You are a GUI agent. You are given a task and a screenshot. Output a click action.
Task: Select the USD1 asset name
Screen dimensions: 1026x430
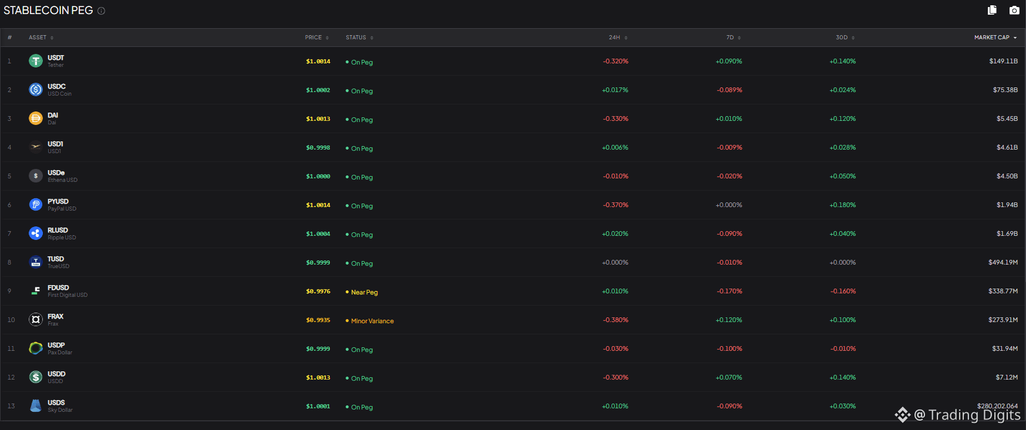(x=55, y=144)
